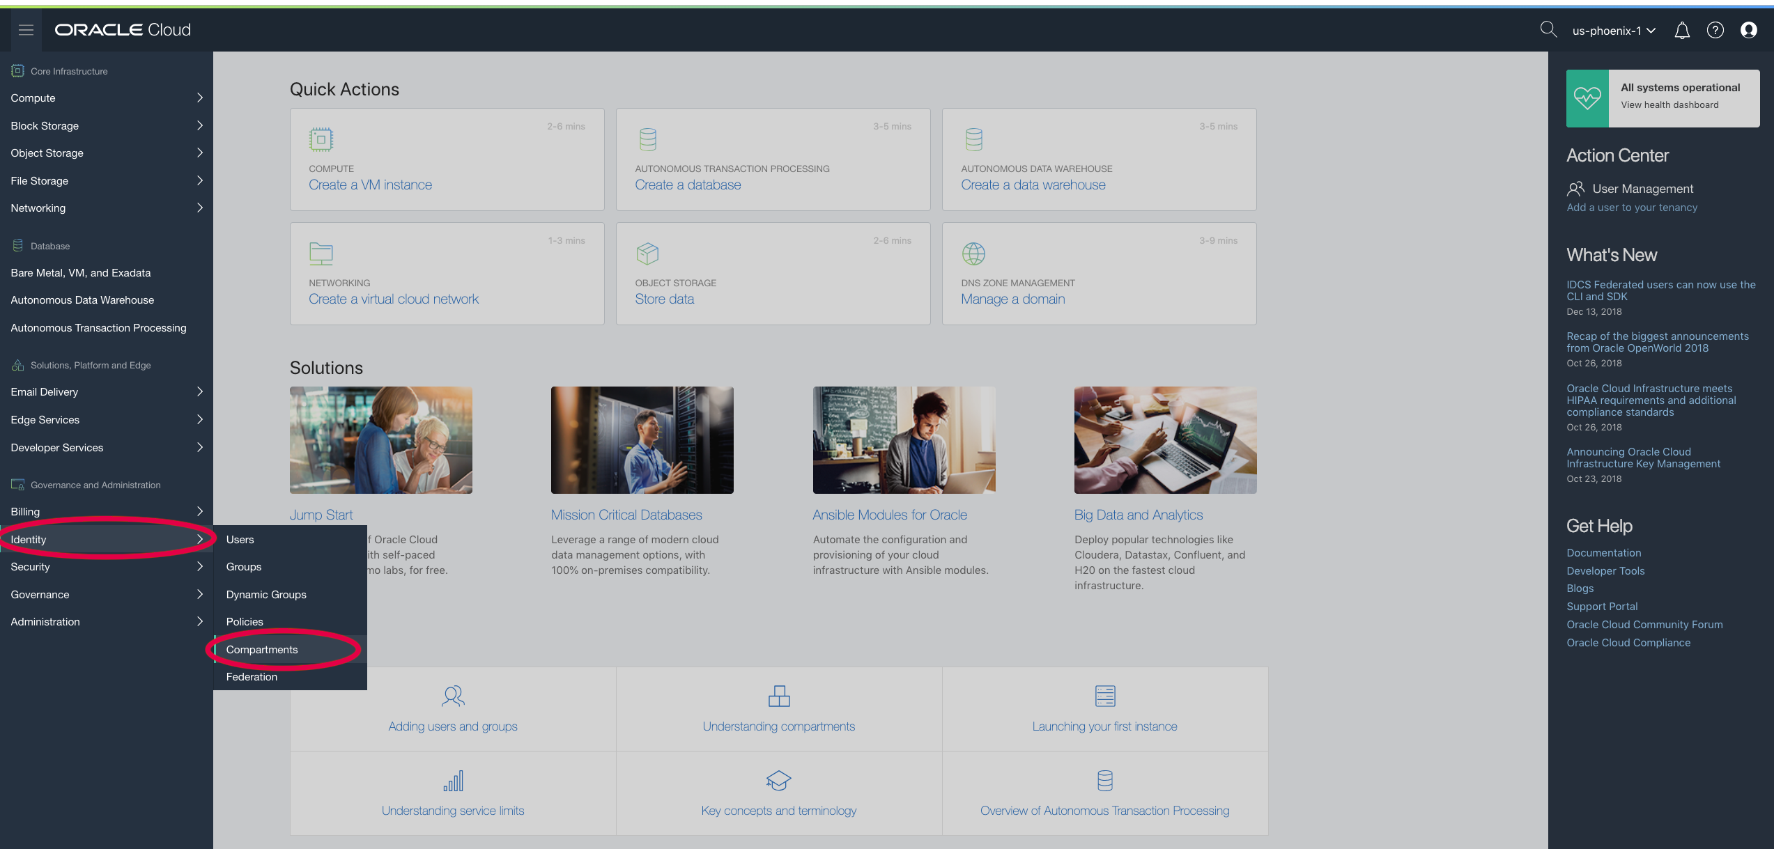The image size is (1774, 849).
Task: Open the Add a user to your tenancy link
Action: click(1631, 208)
